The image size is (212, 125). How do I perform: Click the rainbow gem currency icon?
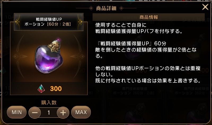coord(41,89)
